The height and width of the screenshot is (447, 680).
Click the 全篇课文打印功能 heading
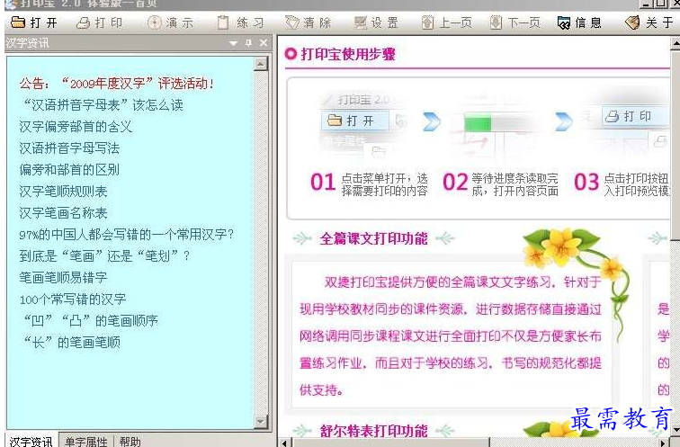pyautogui.click(x=374, y=238)
